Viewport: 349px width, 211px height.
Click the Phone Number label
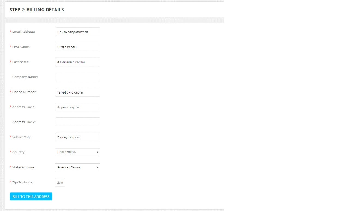(x=24, y=92)
